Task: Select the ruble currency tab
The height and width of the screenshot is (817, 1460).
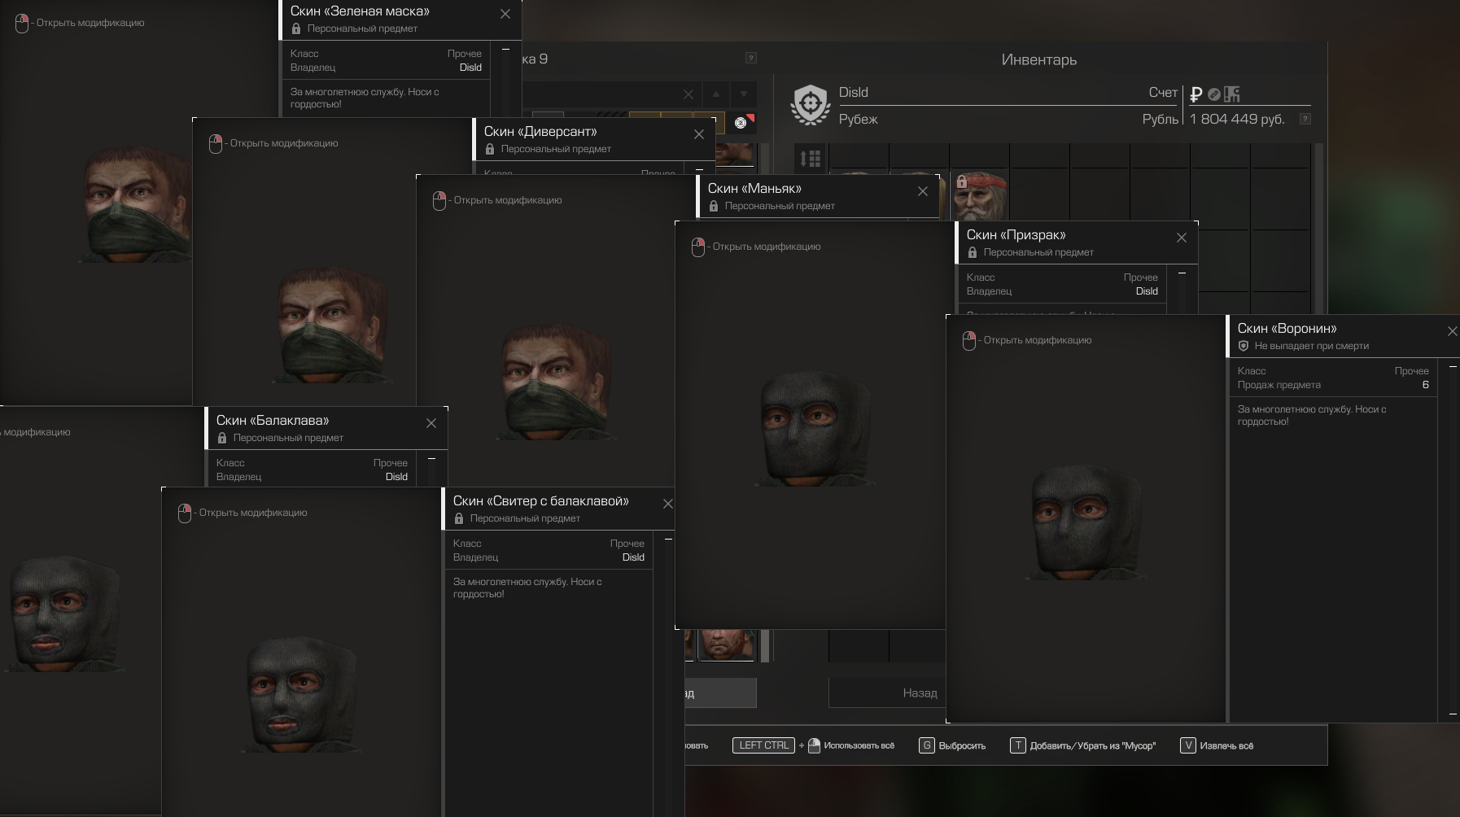Action: [1196, 94]
